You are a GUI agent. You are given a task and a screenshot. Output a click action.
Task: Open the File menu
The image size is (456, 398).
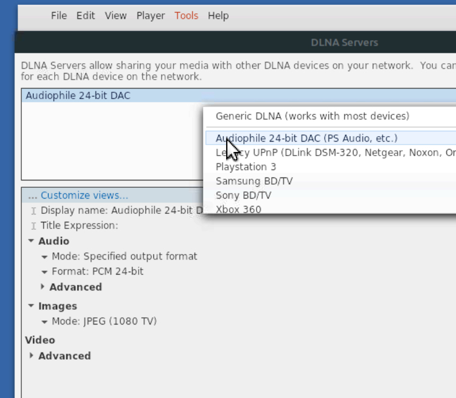click(59, 16)
